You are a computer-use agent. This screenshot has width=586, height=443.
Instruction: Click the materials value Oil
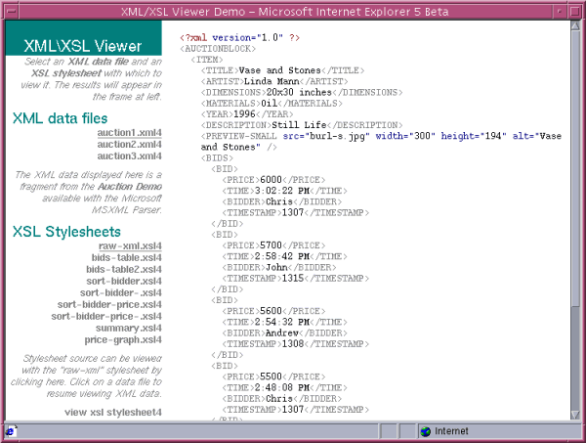(269, 104)
